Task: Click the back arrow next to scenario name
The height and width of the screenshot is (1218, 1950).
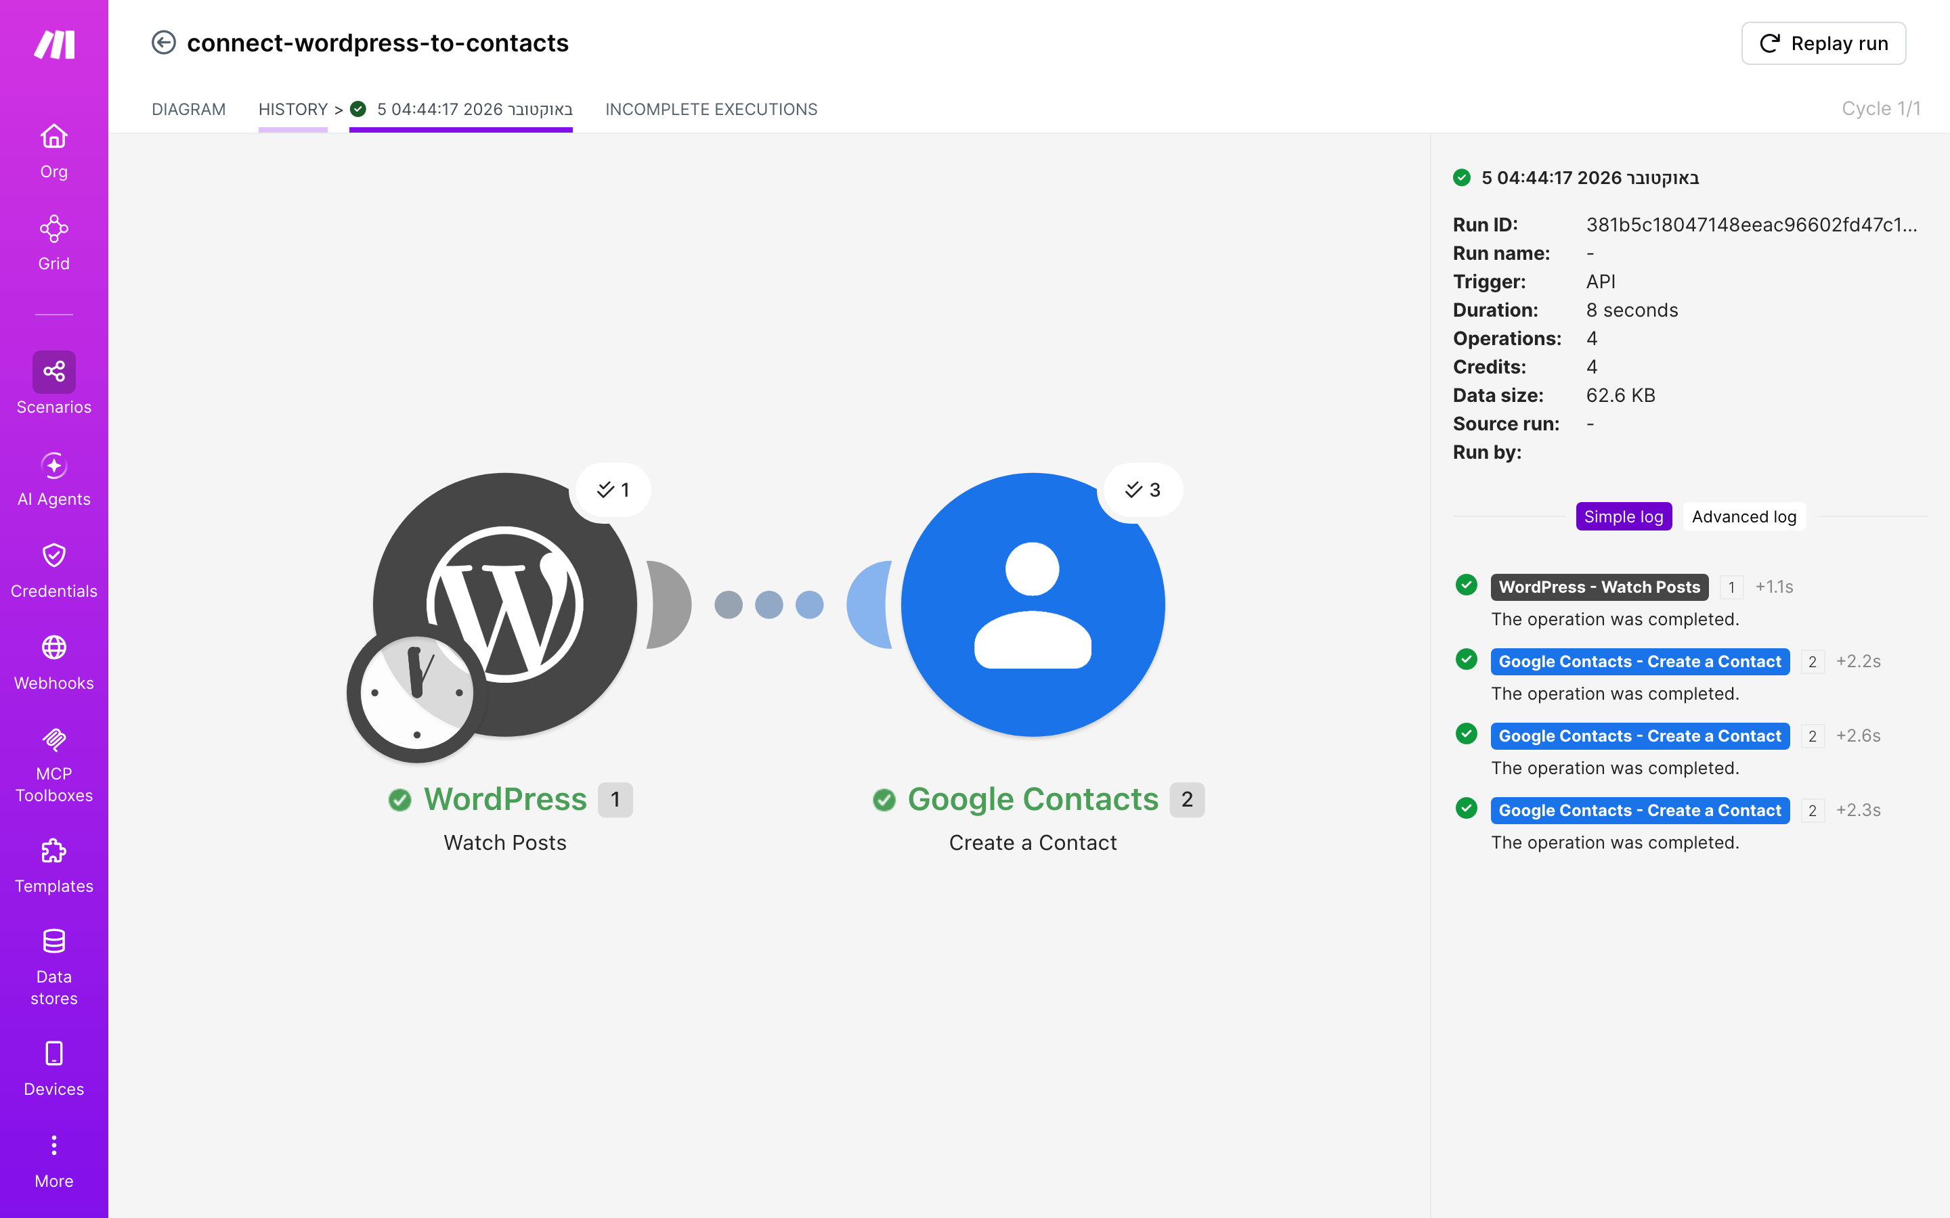Action: pos(164,43)
